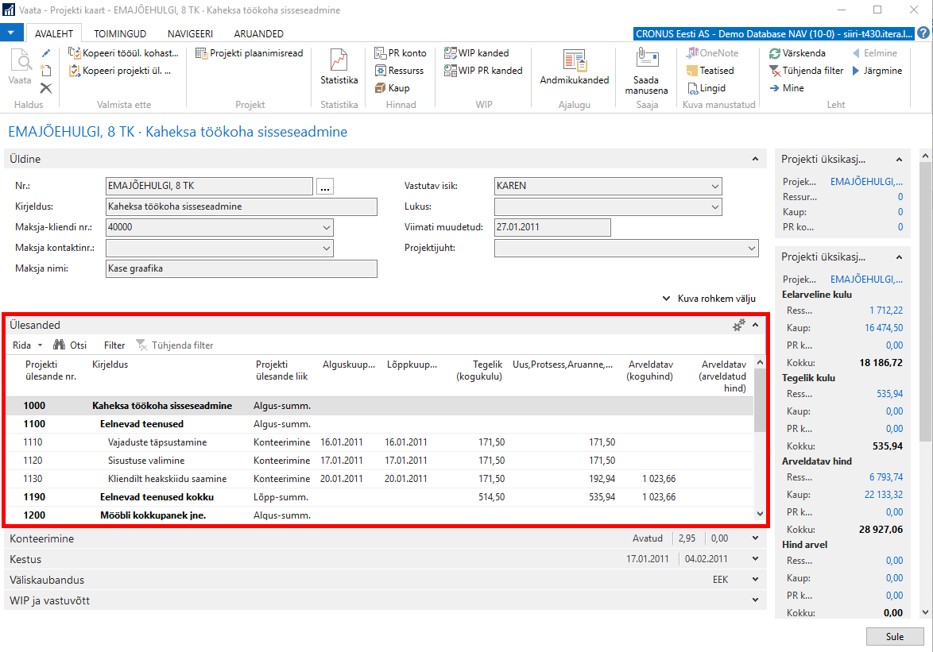Open Projekti plaanimisread
This screenshot has width=933, height=652.
click(250, 53)
